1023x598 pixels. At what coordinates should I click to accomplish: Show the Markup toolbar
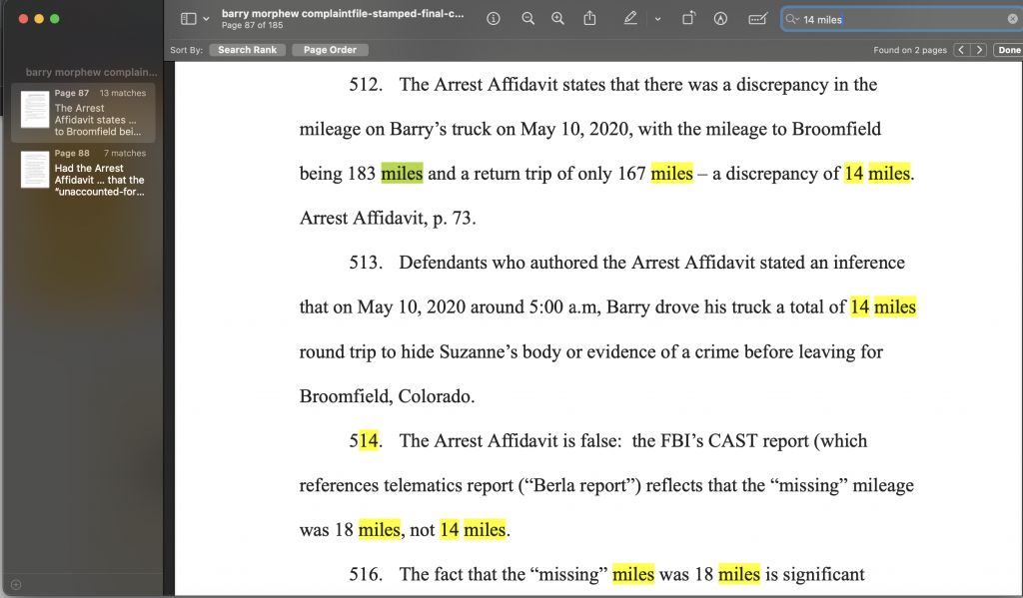coord(717,19)
